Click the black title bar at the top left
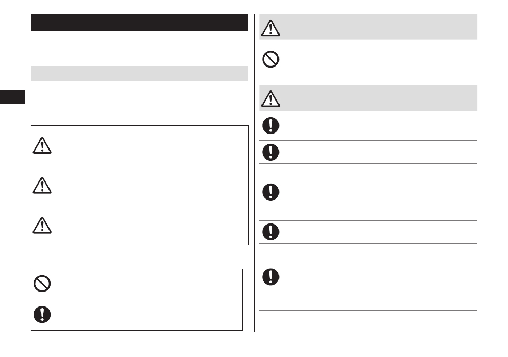 tap(140, 22)
